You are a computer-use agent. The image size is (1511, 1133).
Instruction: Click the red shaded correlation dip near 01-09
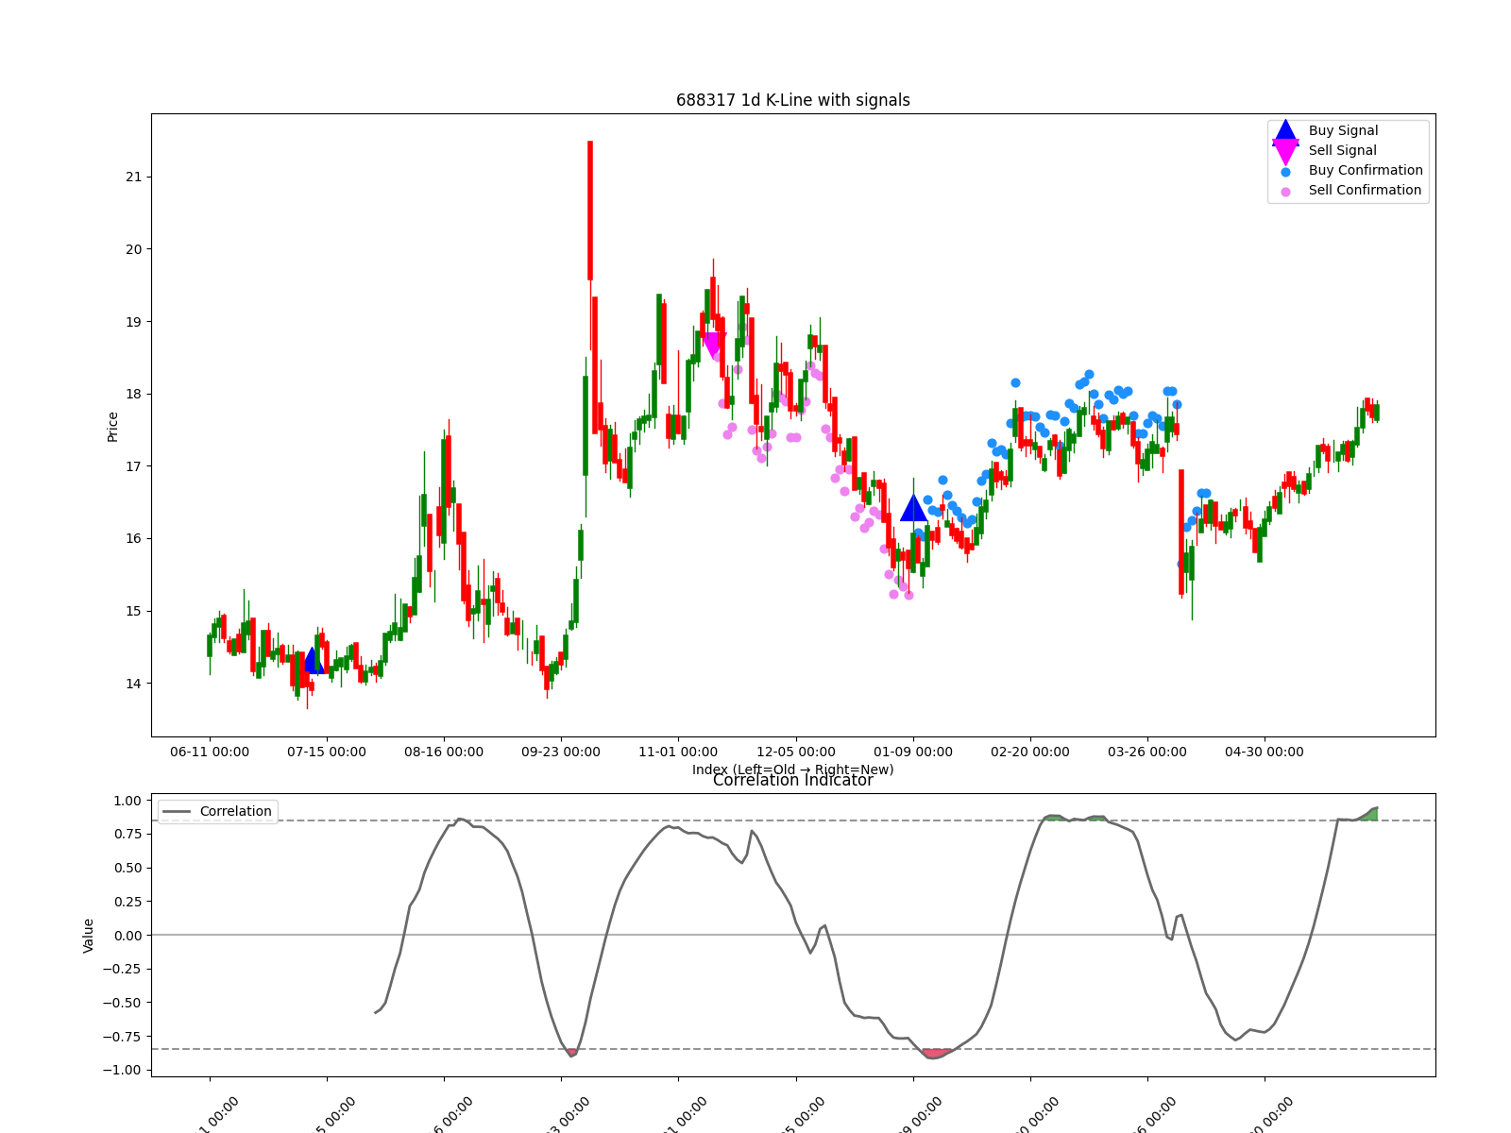click(x=935, y=1054)
